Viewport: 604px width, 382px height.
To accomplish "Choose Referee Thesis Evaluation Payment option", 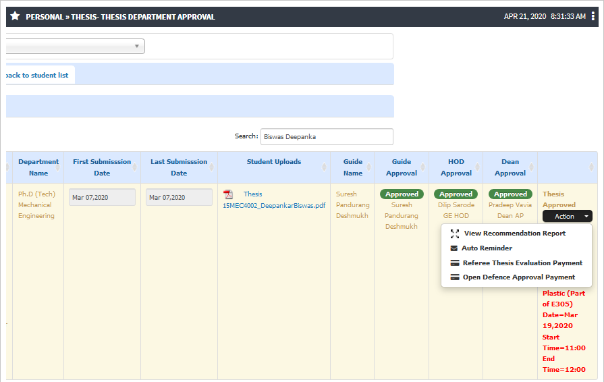I will (516, 263).
